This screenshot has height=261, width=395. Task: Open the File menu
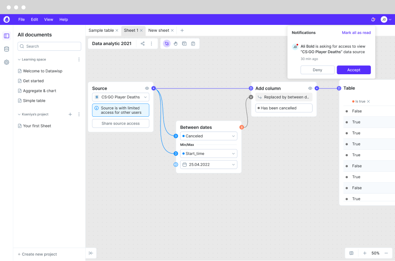21,19
